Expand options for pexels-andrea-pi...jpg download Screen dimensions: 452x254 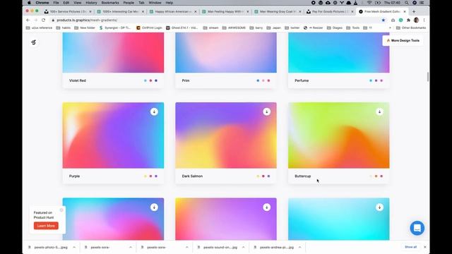click(x=299, y=247)
